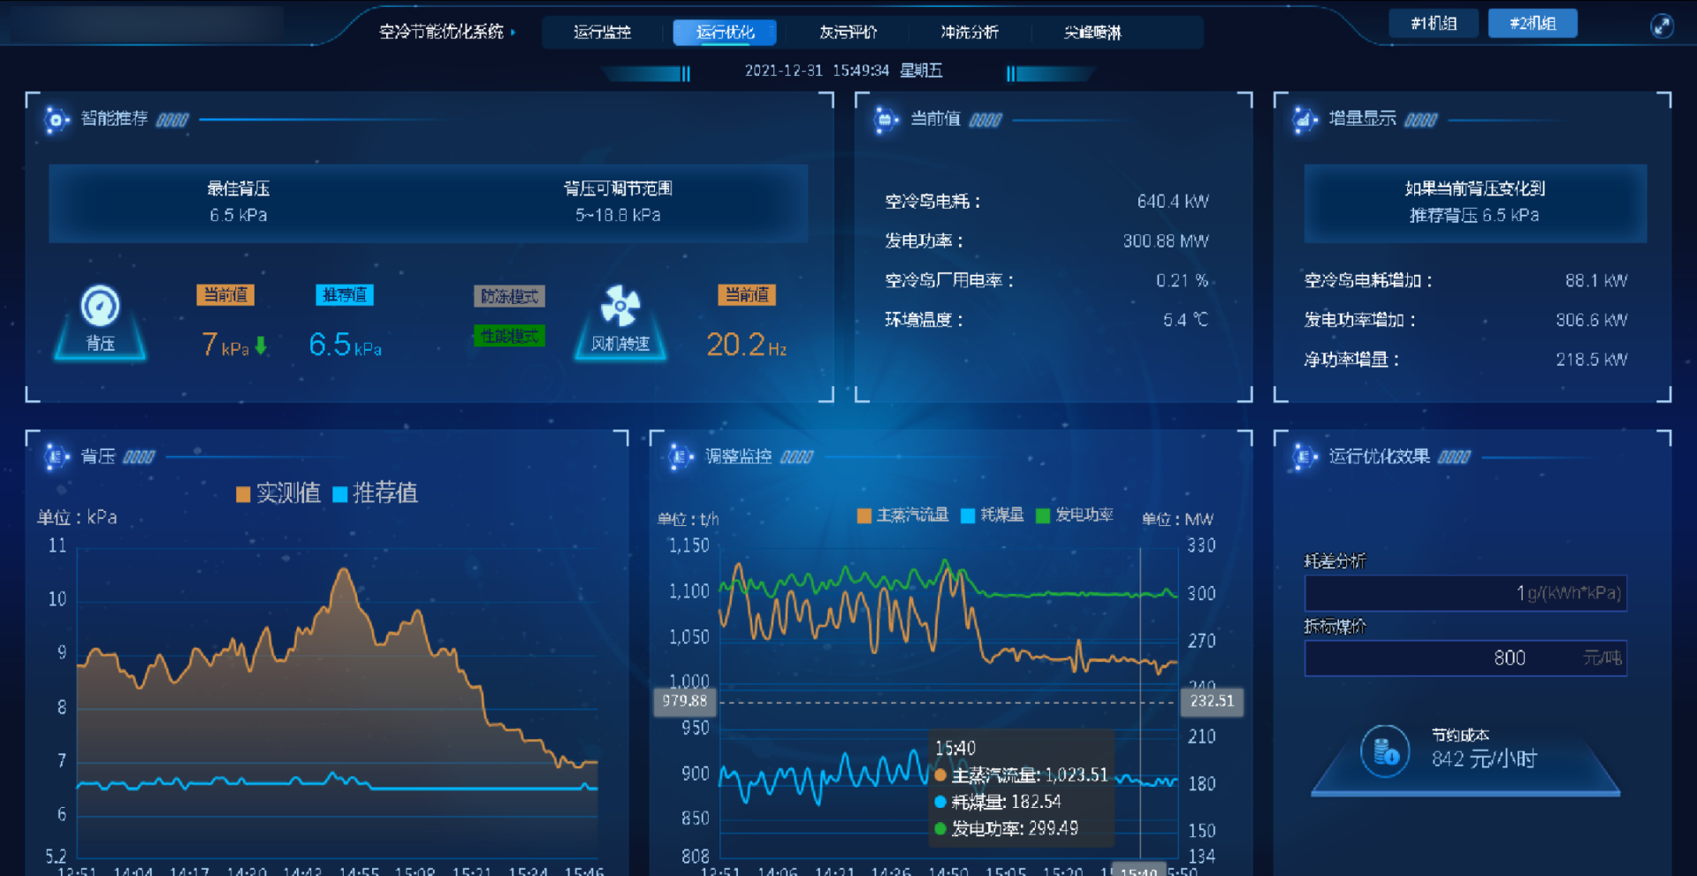Click the 运行优化效果 panel header icon
The image size is (1697, 876).
pos(1304,457)
